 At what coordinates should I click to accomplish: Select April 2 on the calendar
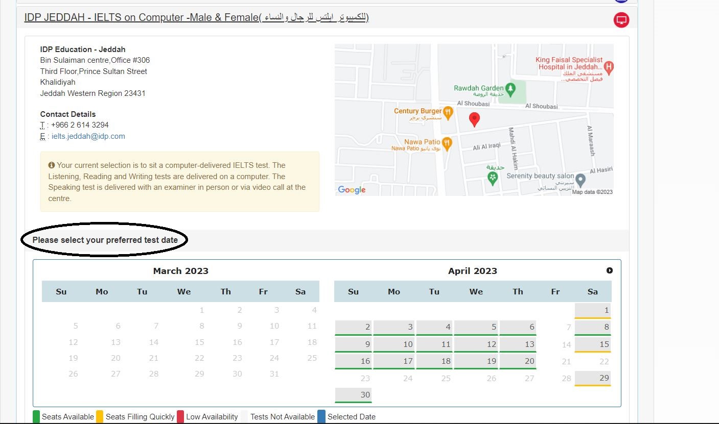tap(353, 327)
